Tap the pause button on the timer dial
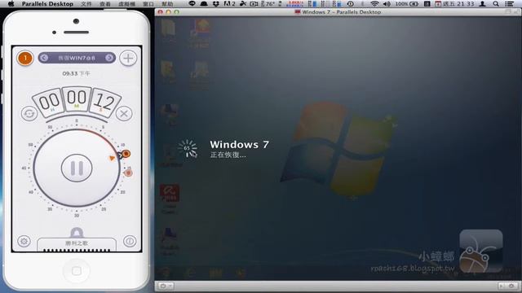Image resolution: width=522 pixels, height=293 pixels. click(77, 168)
